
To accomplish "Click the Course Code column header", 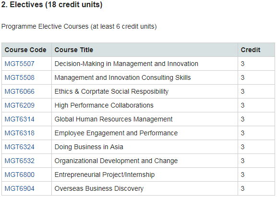I will point(25,50).
